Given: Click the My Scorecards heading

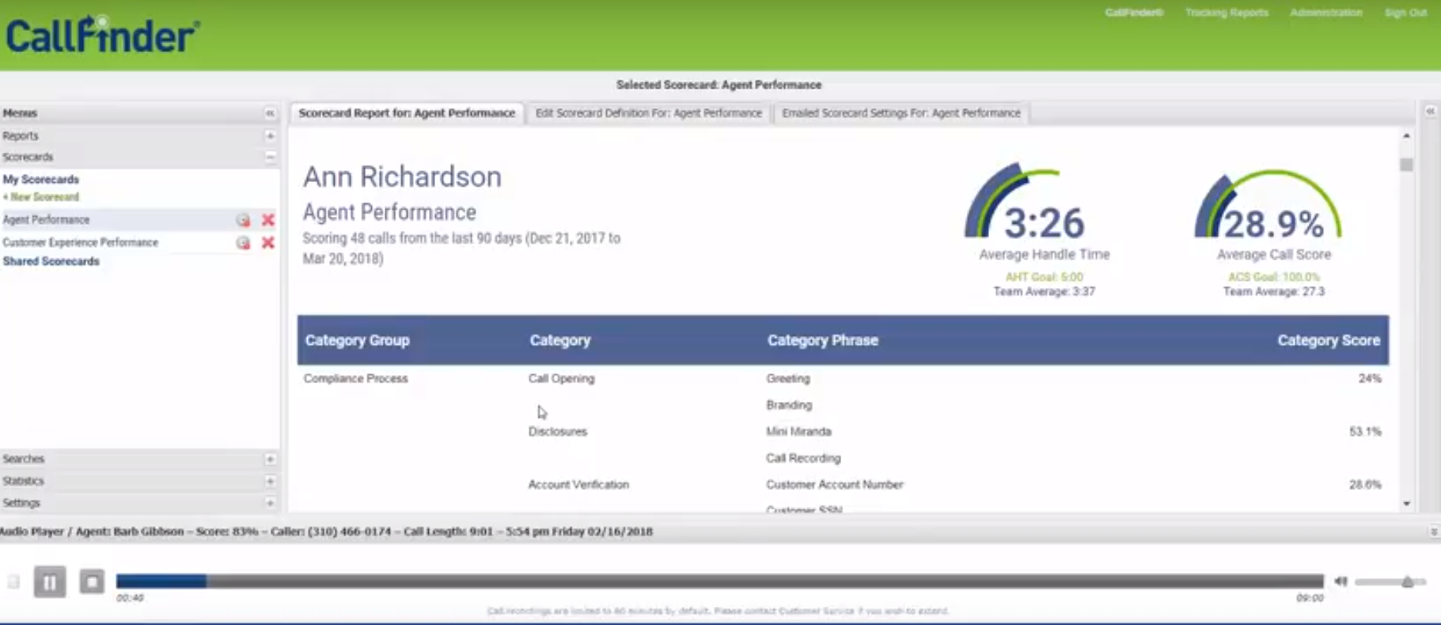Looking at the screenshot, I should point(41,180).
